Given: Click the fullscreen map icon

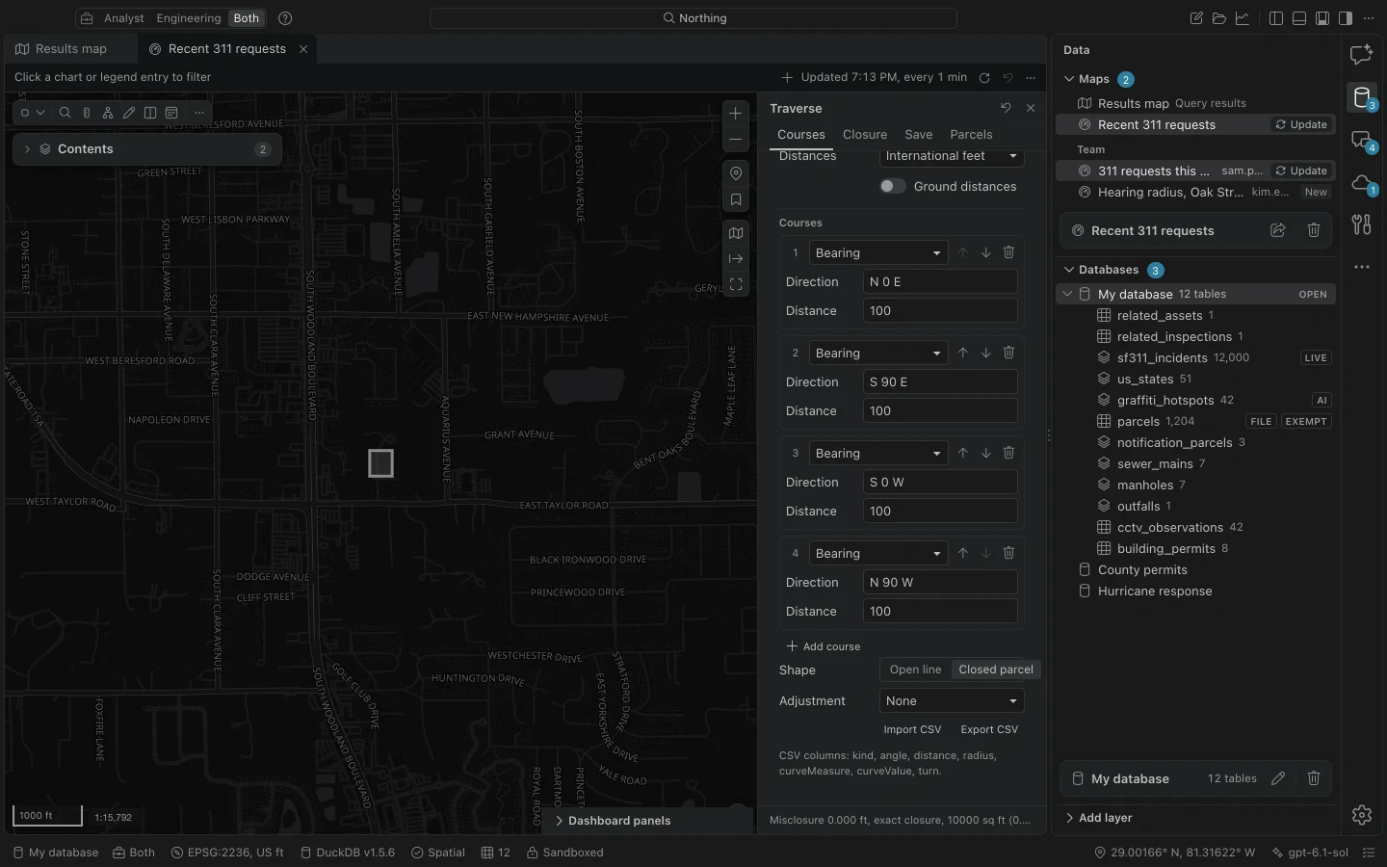Looking at the screenshot, I should click(736, 284).
